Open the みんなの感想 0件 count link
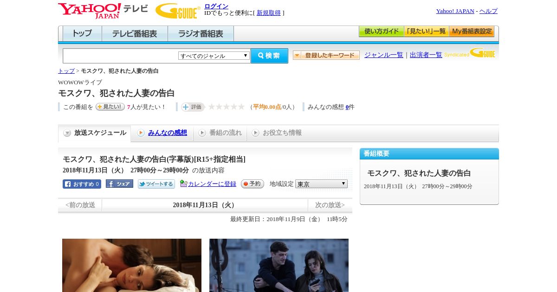The width and height of the screenshot is (557, 292). point(347,107)
